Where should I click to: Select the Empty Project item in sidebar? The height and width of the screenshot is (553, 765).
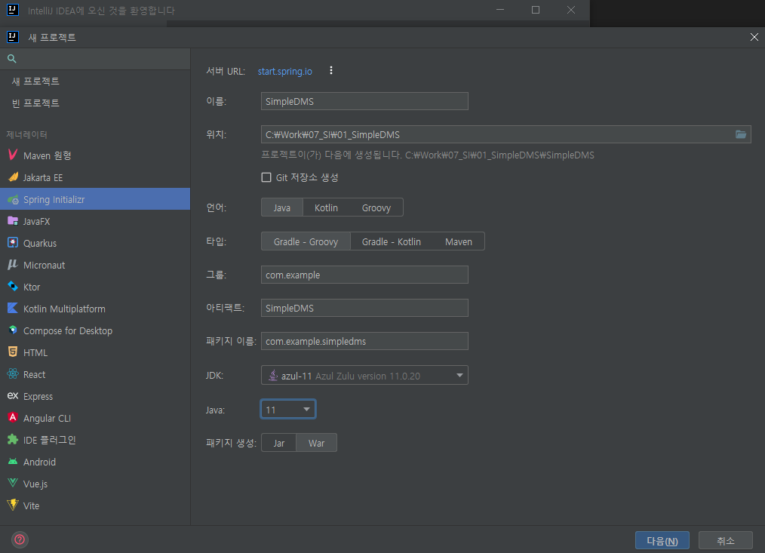[x=95, y=103]
